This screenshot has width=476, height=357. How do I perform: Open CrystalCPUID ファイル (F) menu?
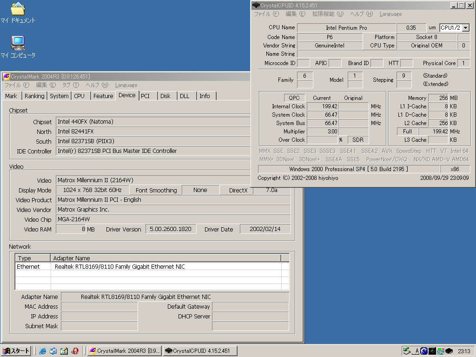[266, 14]
